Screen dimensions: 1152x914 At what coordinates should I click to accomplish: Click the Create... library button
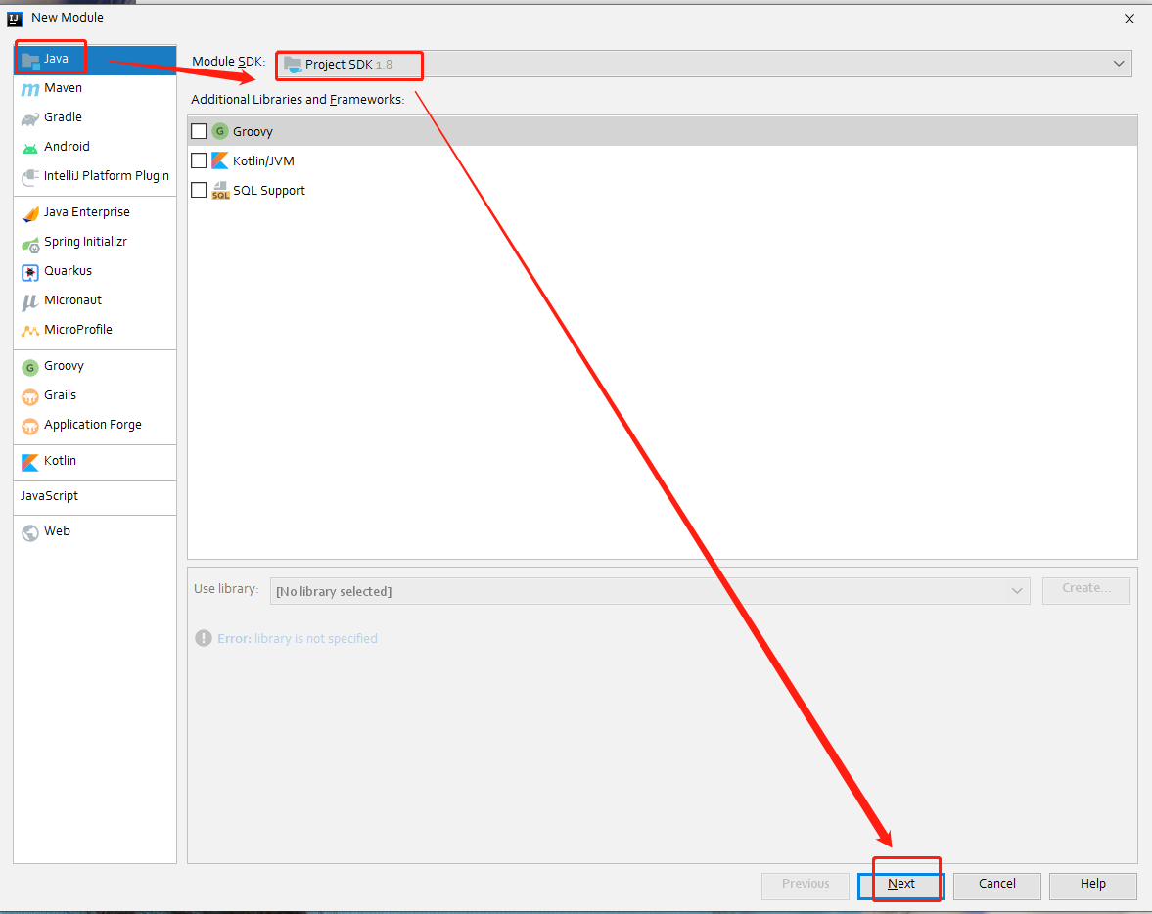tap(1085, 589)
